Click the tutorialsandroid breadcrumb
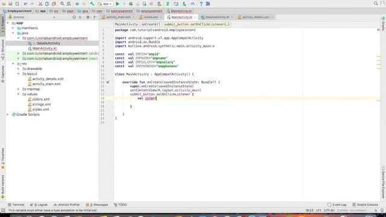The image size is (386, 217). 119,11
